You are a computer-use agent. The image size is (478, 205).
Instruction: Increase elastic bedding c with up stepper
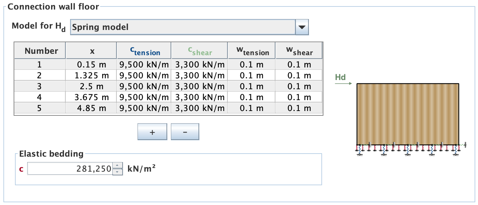click(117, 165)
